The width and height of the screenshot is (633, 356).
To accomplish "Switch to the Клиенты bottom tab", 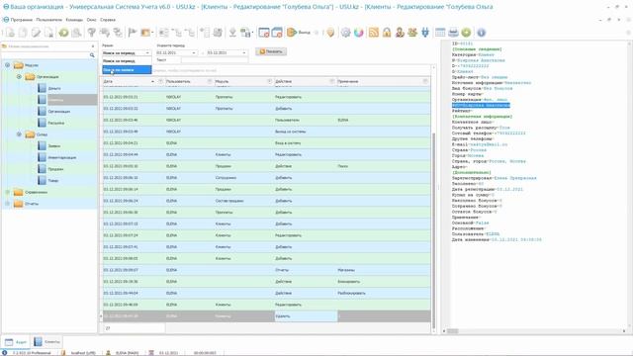I will (x=47, y=342).
